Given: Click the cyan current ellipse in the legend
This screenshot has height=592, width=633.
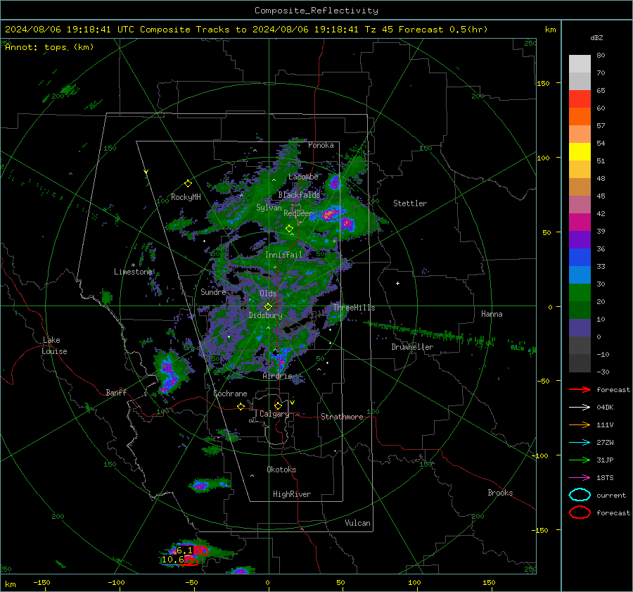Looking at the screenshot, I should [580, 495].
